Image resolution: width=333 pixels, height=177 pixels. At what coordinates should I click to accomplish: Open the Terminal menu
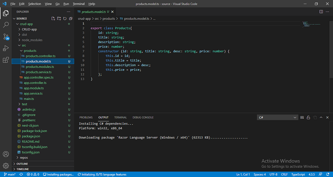pyautogui.click(x=79, y=4)
